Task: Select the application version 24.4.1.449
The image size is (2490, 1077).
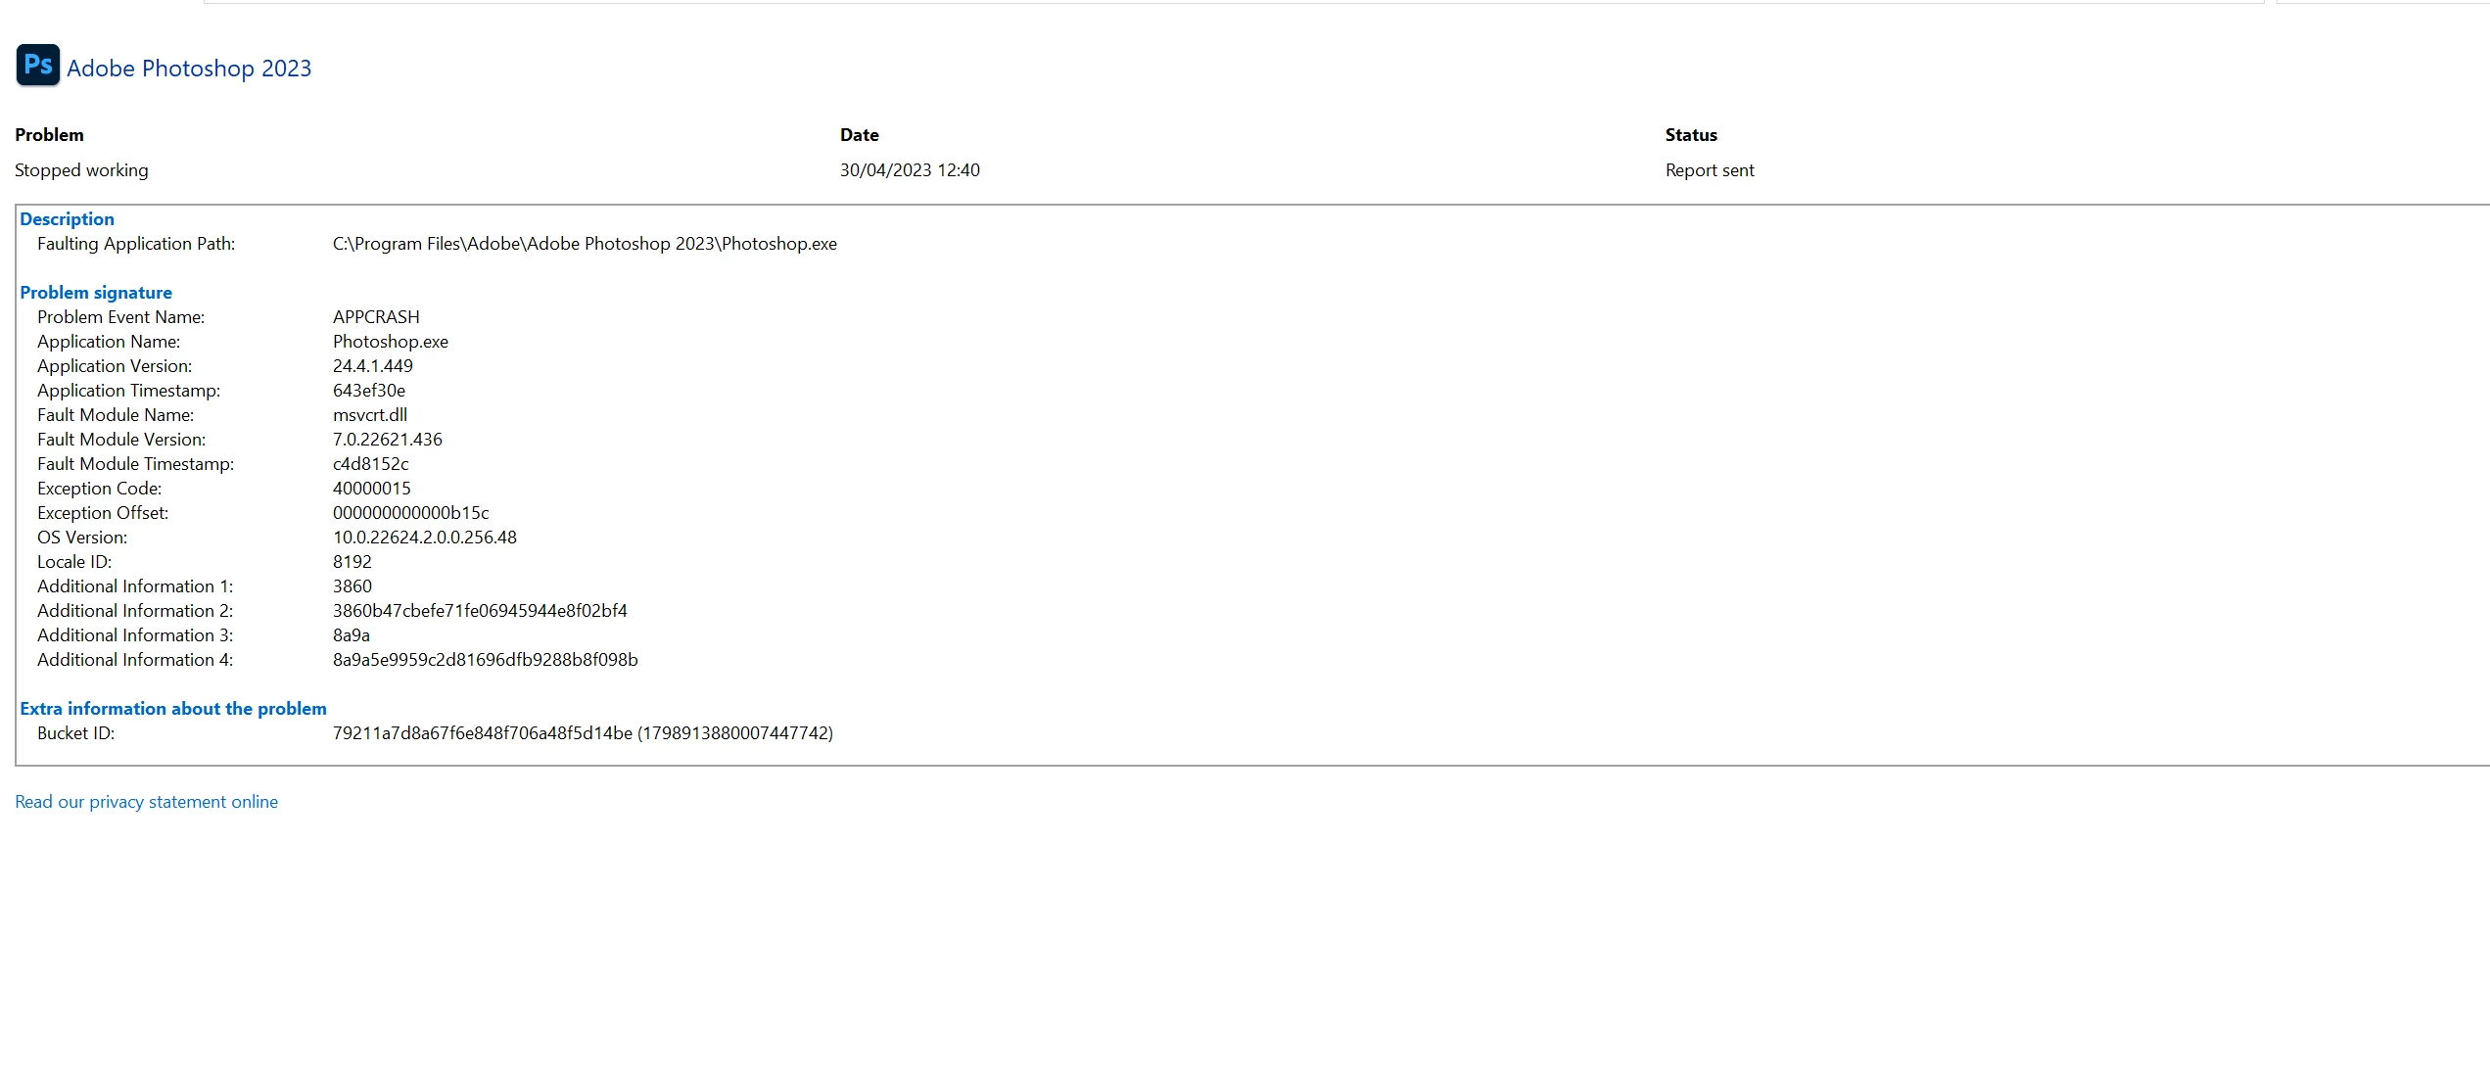Action: [373, 366]
